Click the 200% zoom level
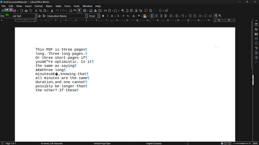The width and height of the screenshot is (259, 145). click(255, 144)
